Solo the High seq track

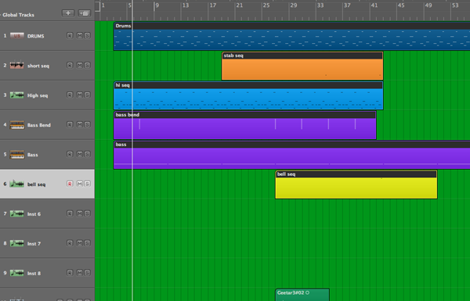[87, 95]
